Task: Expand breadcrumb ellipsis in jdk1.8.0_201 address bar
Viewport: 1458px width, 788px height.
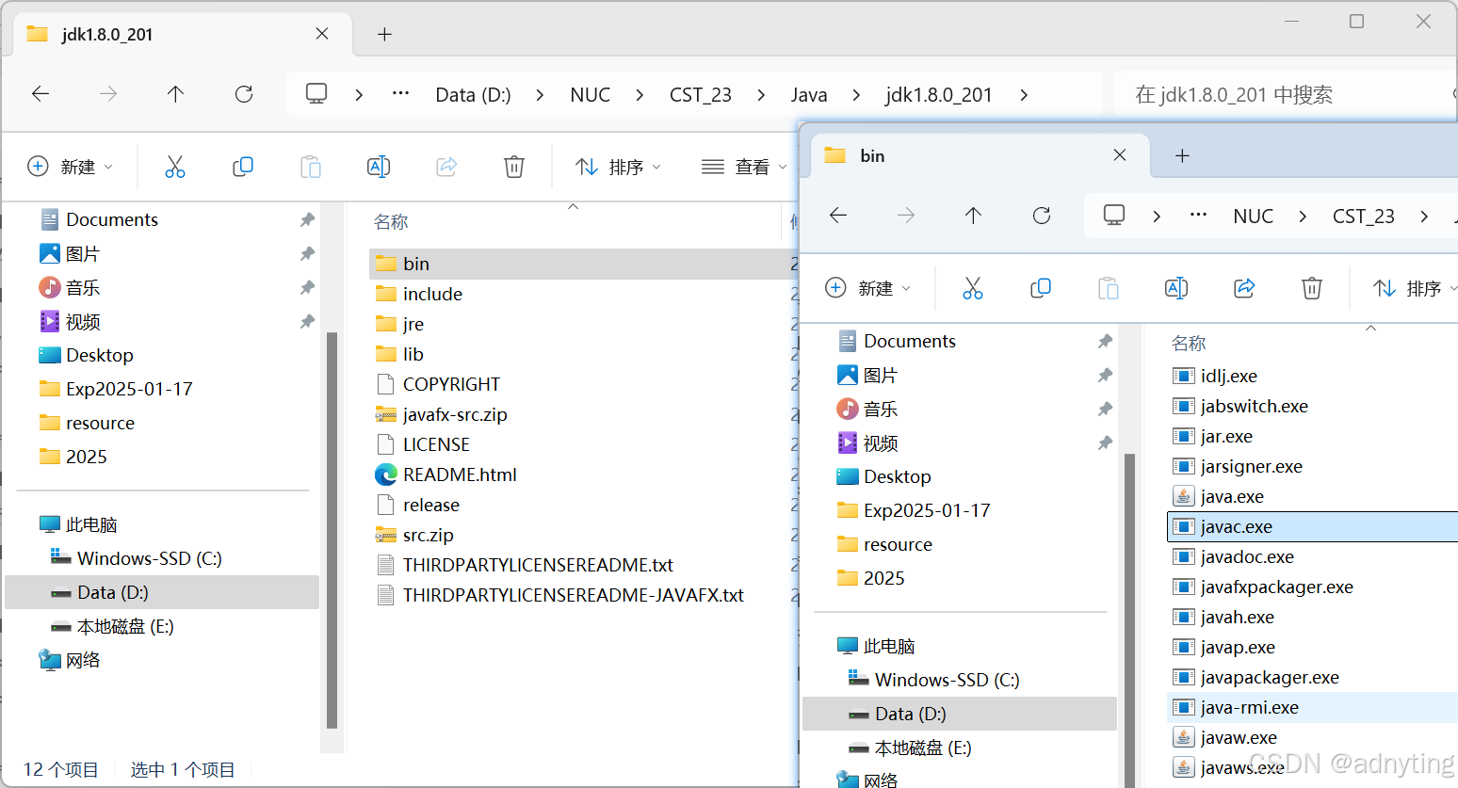Action: (400, 94)
